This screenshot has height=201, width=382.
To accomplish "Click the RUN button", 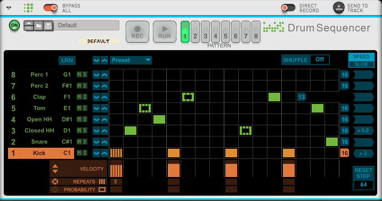I will tap(165, 32).
